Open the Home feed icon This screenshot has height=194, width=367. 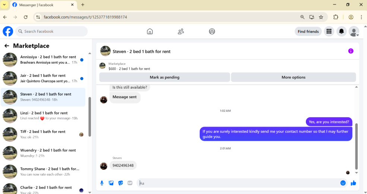point(150,31)
